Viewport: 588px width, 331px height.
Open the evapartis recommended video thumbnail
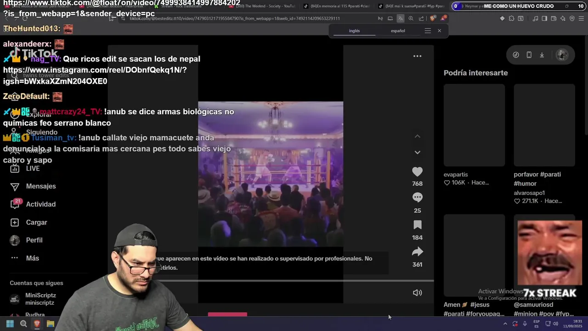point(474,125)
